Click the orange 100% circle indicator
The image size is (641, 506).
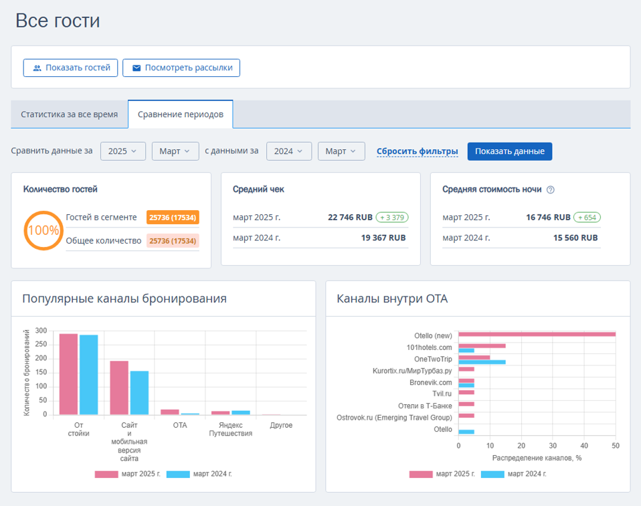(x=43, y=230)
